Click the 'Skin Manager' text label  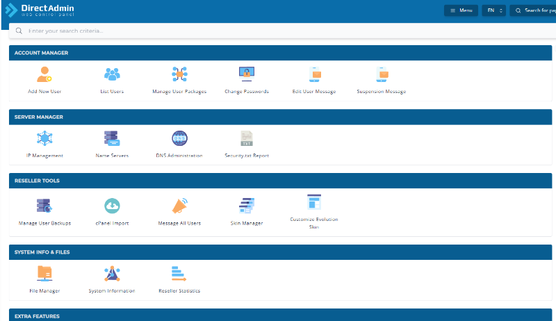[x=247, y=223]
